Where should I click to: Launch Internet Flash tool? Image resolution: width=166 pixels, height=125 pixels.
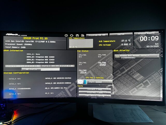(x=94, y=92)
